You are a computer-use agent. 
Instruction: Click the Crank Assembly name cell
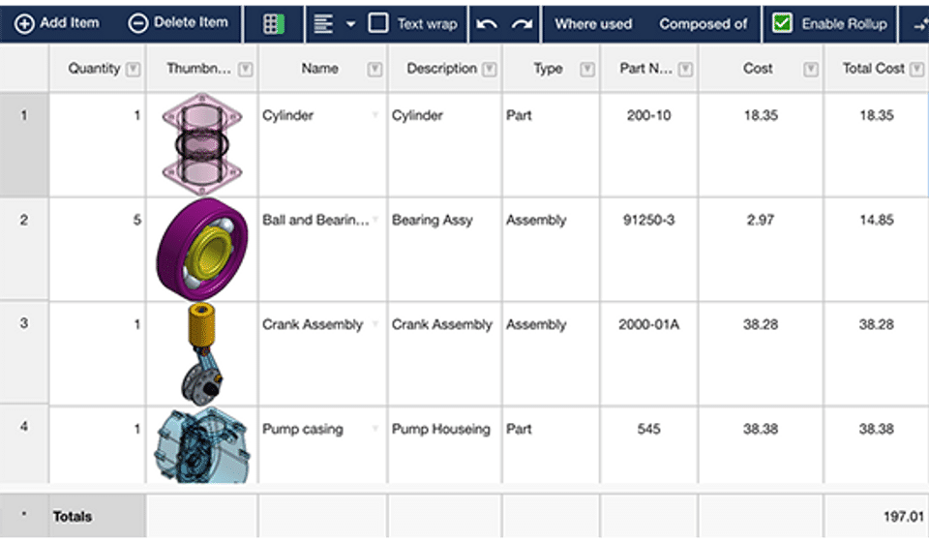point(323,353)
